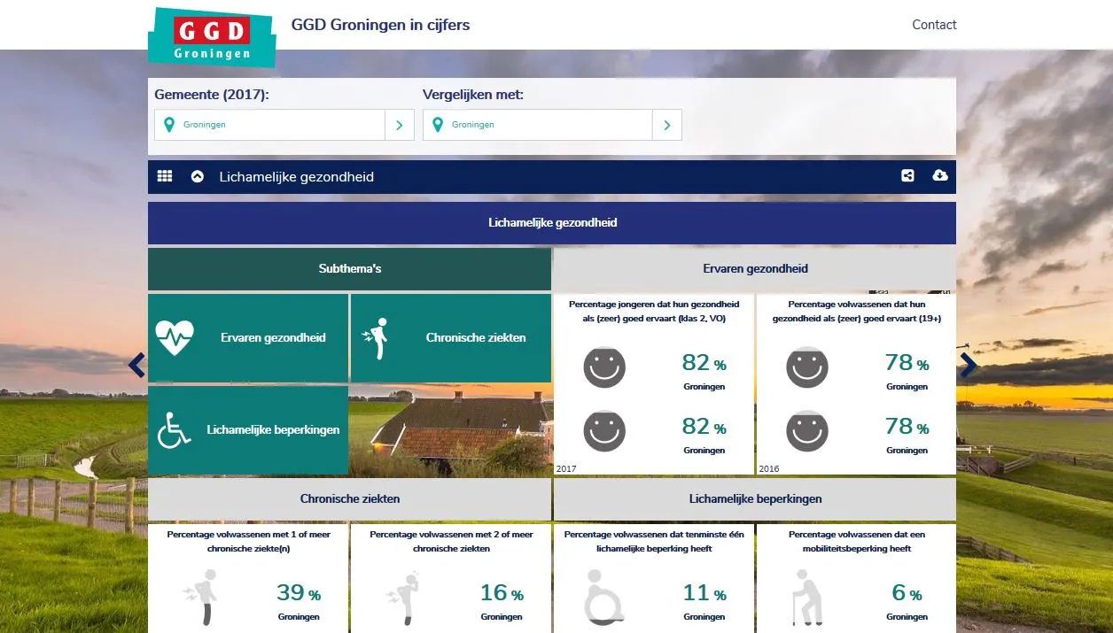Click grey wheelchair icon in beperking card
The width and height of the screenshot is (1113, 633).
tap(603, 596)
